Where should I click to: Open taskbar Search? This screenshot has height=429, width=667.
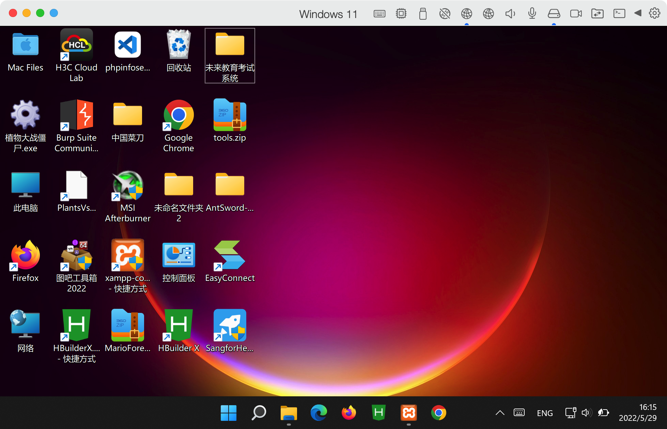click(x=259, y=413)
